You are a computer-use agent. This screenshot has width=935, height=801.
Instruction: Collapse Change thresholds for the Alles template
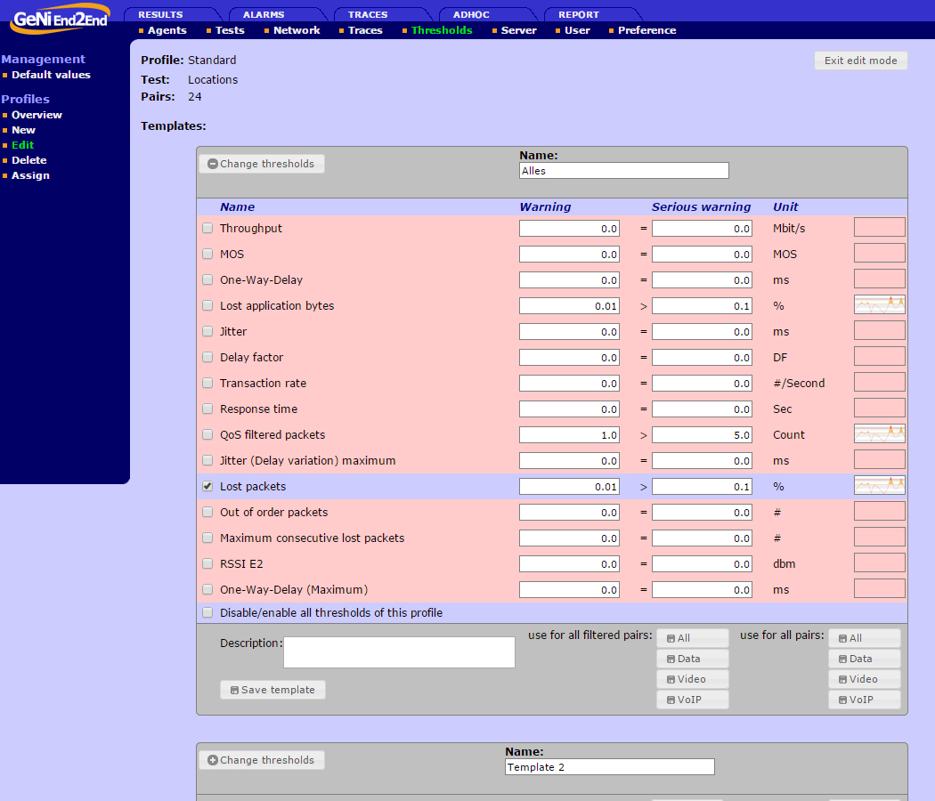(x=262, y=164)
